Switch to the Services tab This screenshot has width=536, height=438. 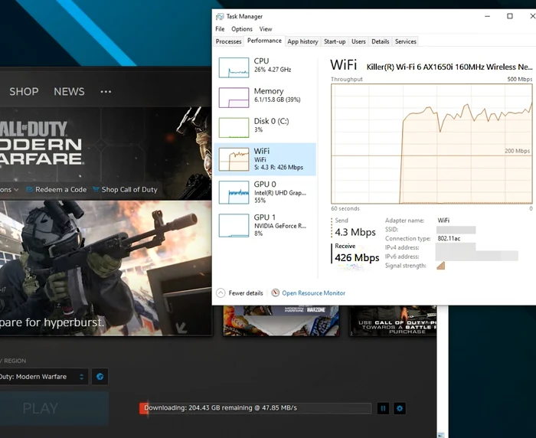coord(405,41)
